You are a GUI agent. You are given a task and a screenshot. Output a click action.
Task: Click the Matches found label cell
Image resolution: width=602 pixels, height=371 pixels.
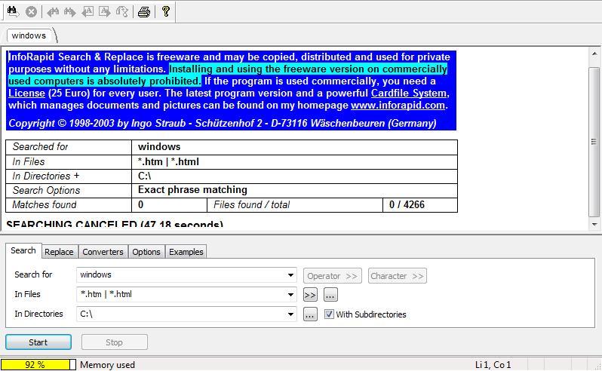pos(69,205)
